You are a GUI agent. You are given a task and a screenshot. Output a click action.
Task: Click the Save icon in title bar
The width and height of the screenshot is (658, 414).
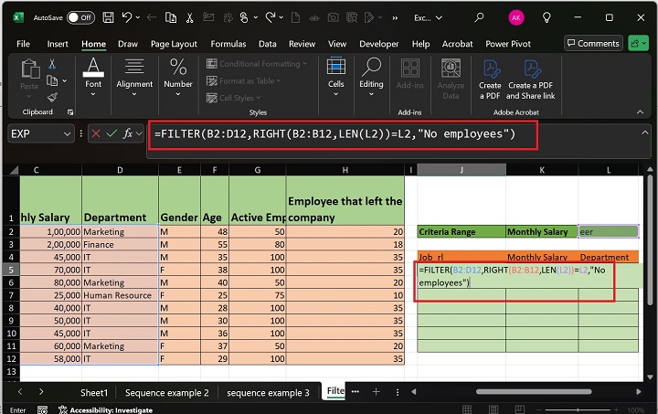pyautogui.click(x=109, y=17)
